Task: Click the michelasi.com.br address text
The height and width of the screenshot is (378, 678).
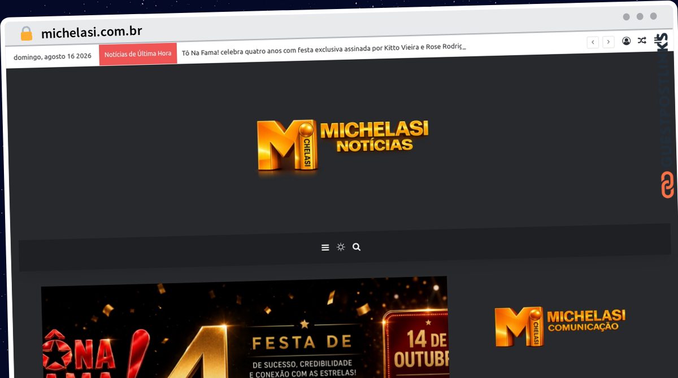Action: tap(92, 32)
